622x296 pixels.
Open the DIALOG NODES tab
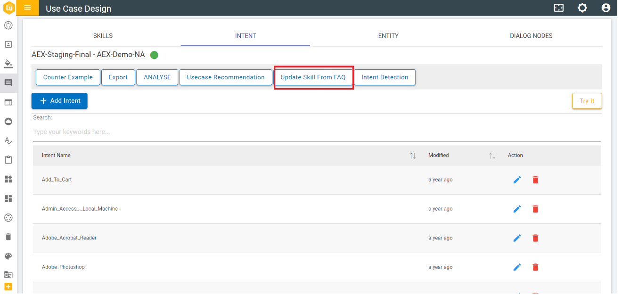[x=531, y=35]
